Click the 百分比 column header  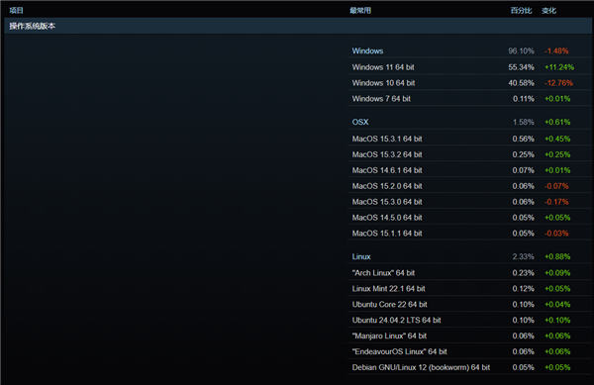click(521, 11)
